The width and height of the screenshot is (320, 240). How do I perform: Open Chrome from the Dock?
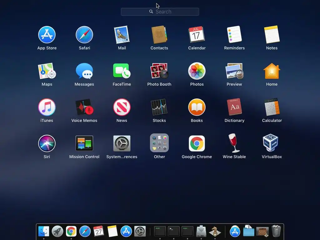(71, 231)
